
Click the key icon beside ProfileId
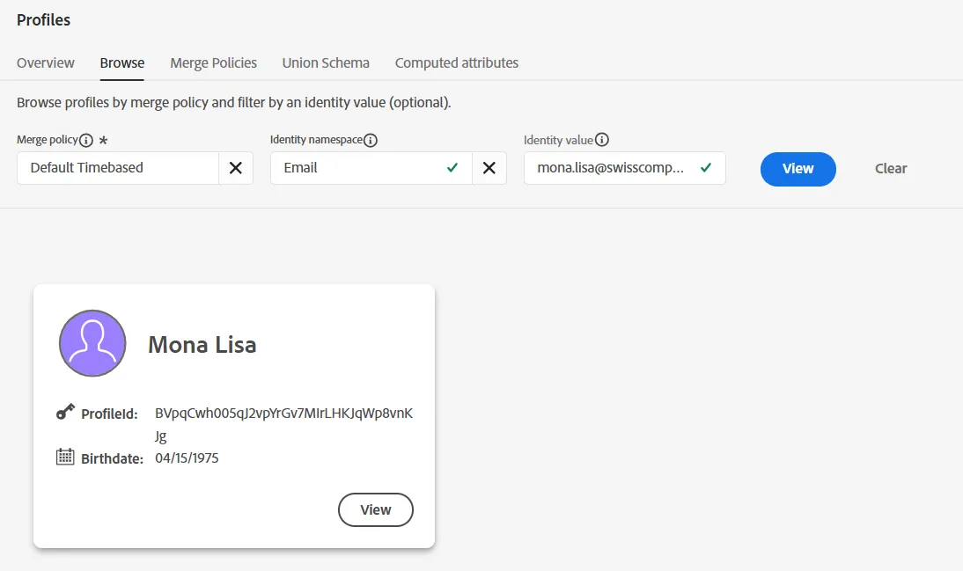(x=65, y=412)
